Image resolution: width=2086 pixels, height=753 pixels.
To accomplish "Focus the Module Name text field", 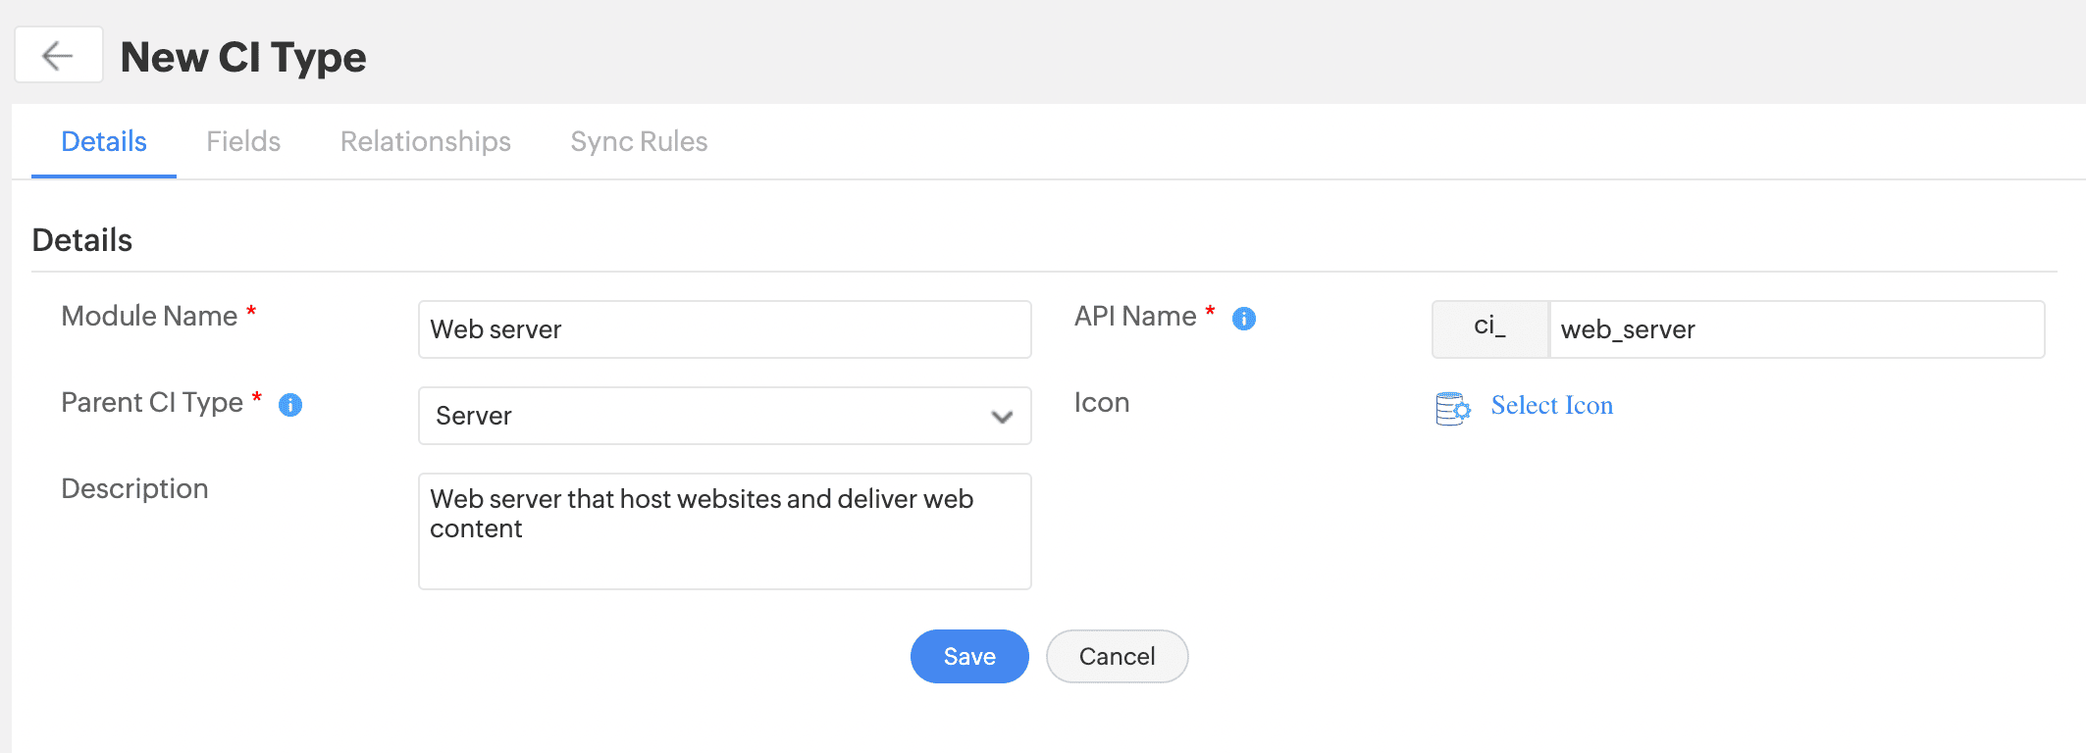I will point(724,329).
